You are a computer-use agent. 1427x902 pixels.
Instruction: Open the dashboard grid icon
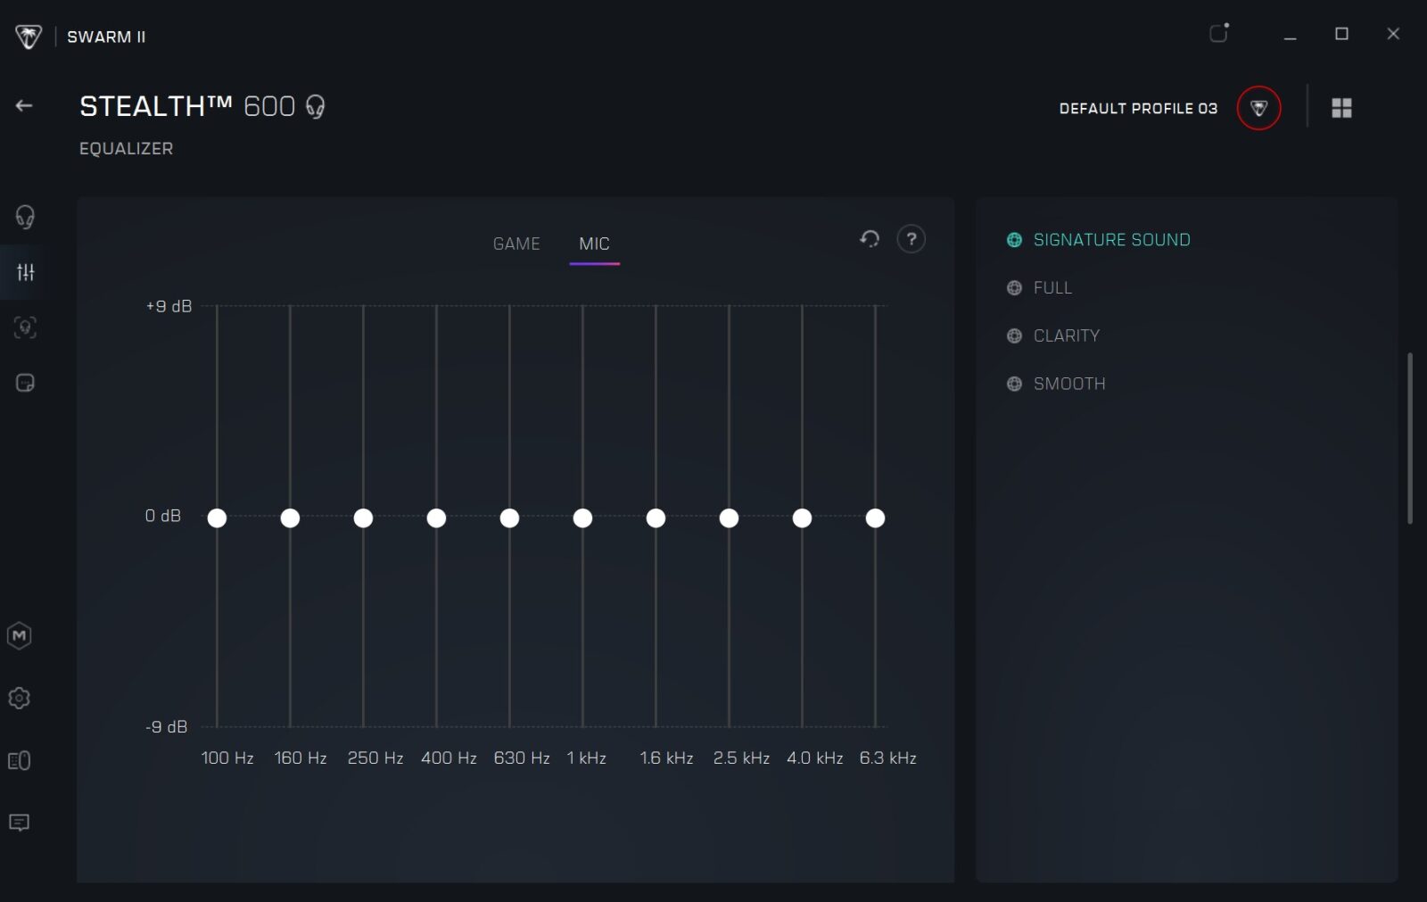(x=1341, y=108)
